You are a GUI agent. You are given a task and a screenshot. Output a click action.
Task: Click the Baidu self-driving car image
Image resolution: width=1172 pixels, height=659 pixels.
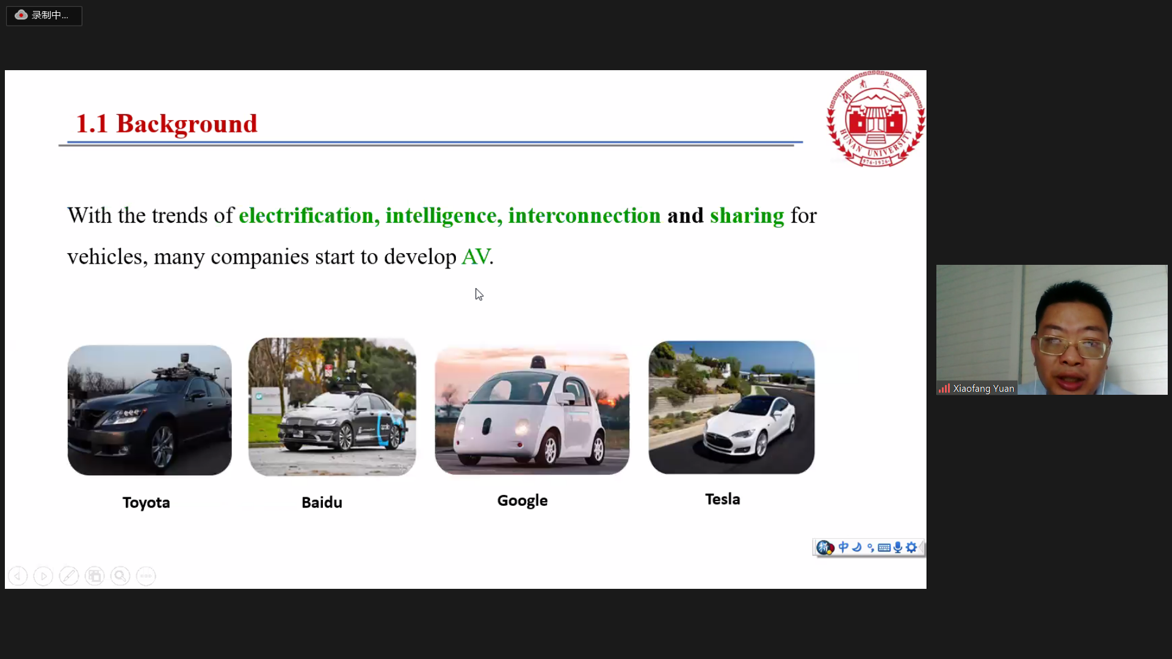[332, 406]
